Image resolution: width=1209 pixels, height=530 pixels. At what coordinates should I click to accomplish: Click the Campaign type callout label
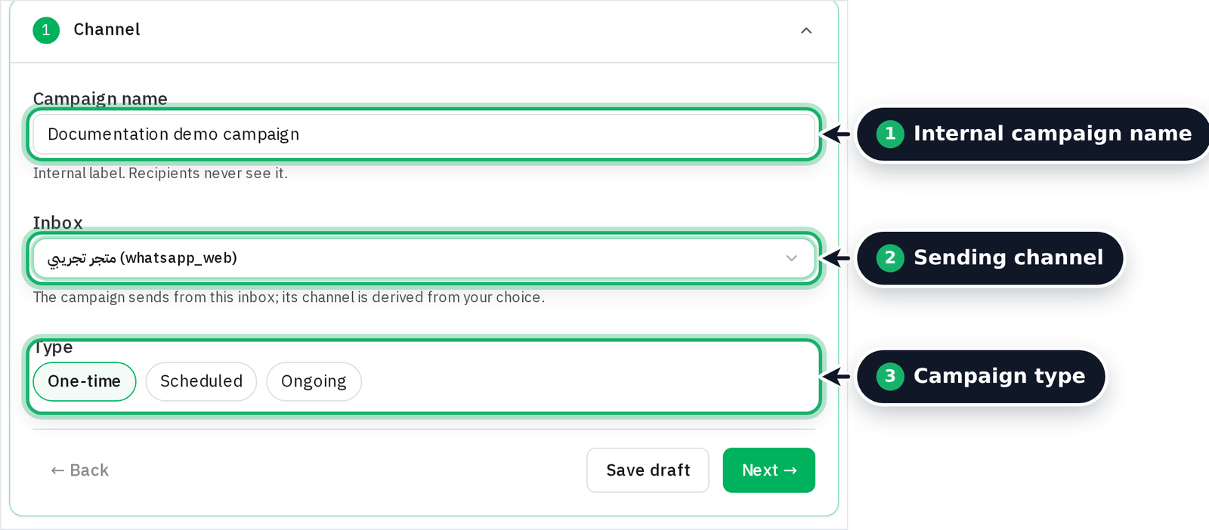click(999, 376)
